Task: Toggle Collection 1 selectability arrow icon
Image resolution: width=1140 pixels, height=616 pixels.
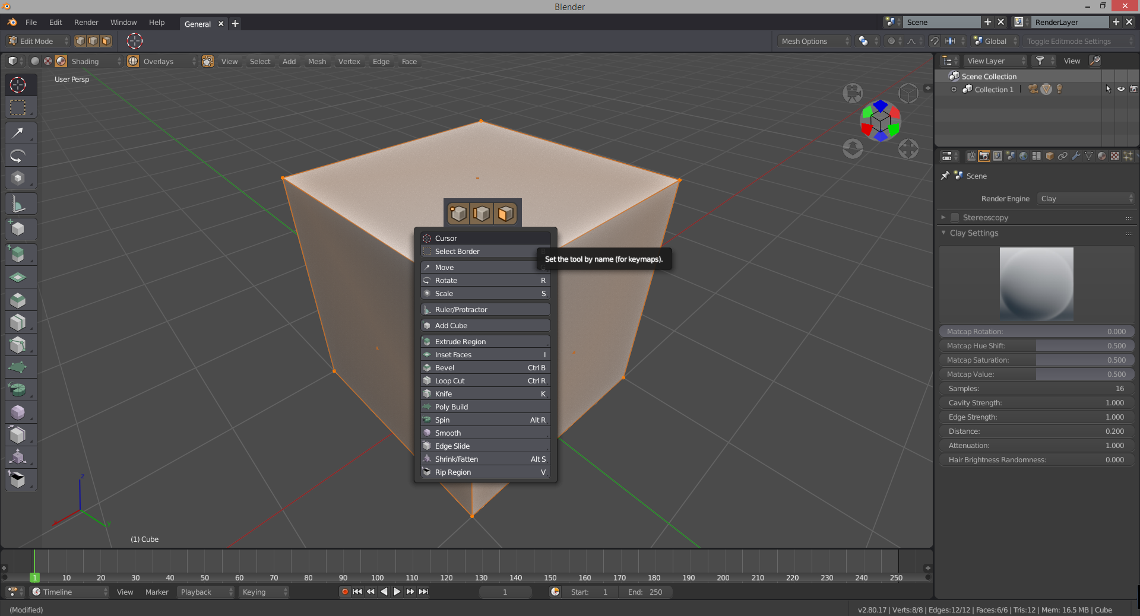Action: 1108,89
